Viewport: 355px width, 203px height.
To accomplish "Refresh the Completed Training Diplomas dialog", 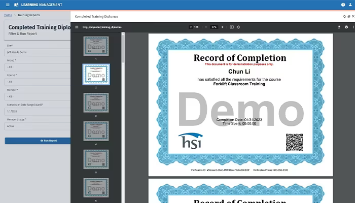I will coord(344,17).
